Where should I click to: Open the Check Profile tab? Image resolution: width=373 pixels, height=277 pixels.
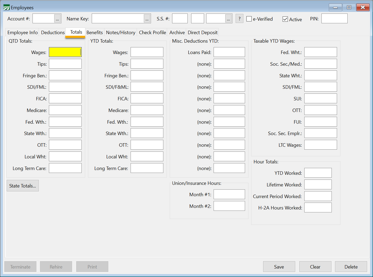point(153,32)
